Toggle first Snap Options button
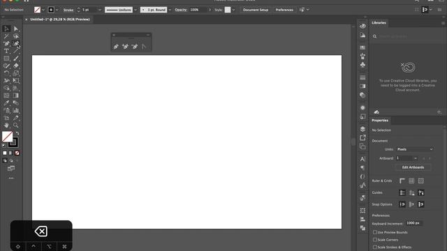 coord(402,204)
